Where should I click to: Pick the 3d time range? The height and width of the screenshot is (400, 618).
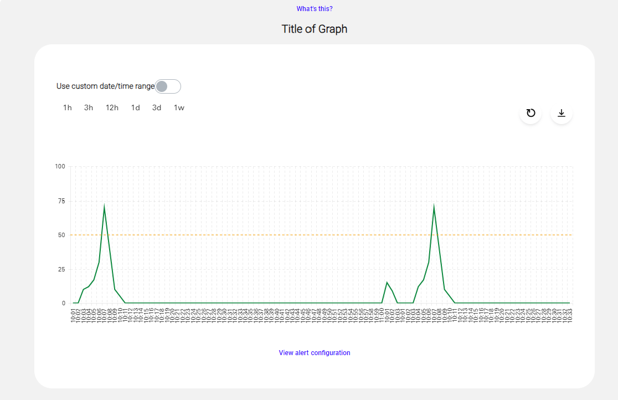(x=157, y=107)
